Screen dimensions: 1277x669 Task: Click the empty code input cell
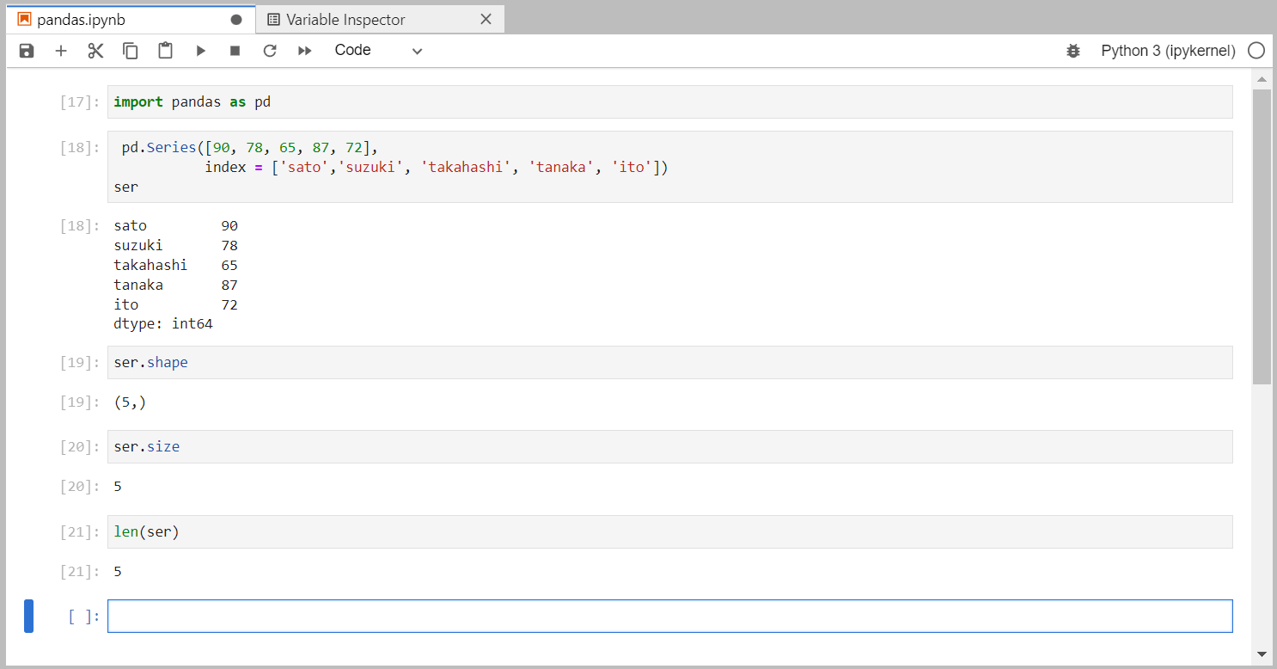(602, 616)
